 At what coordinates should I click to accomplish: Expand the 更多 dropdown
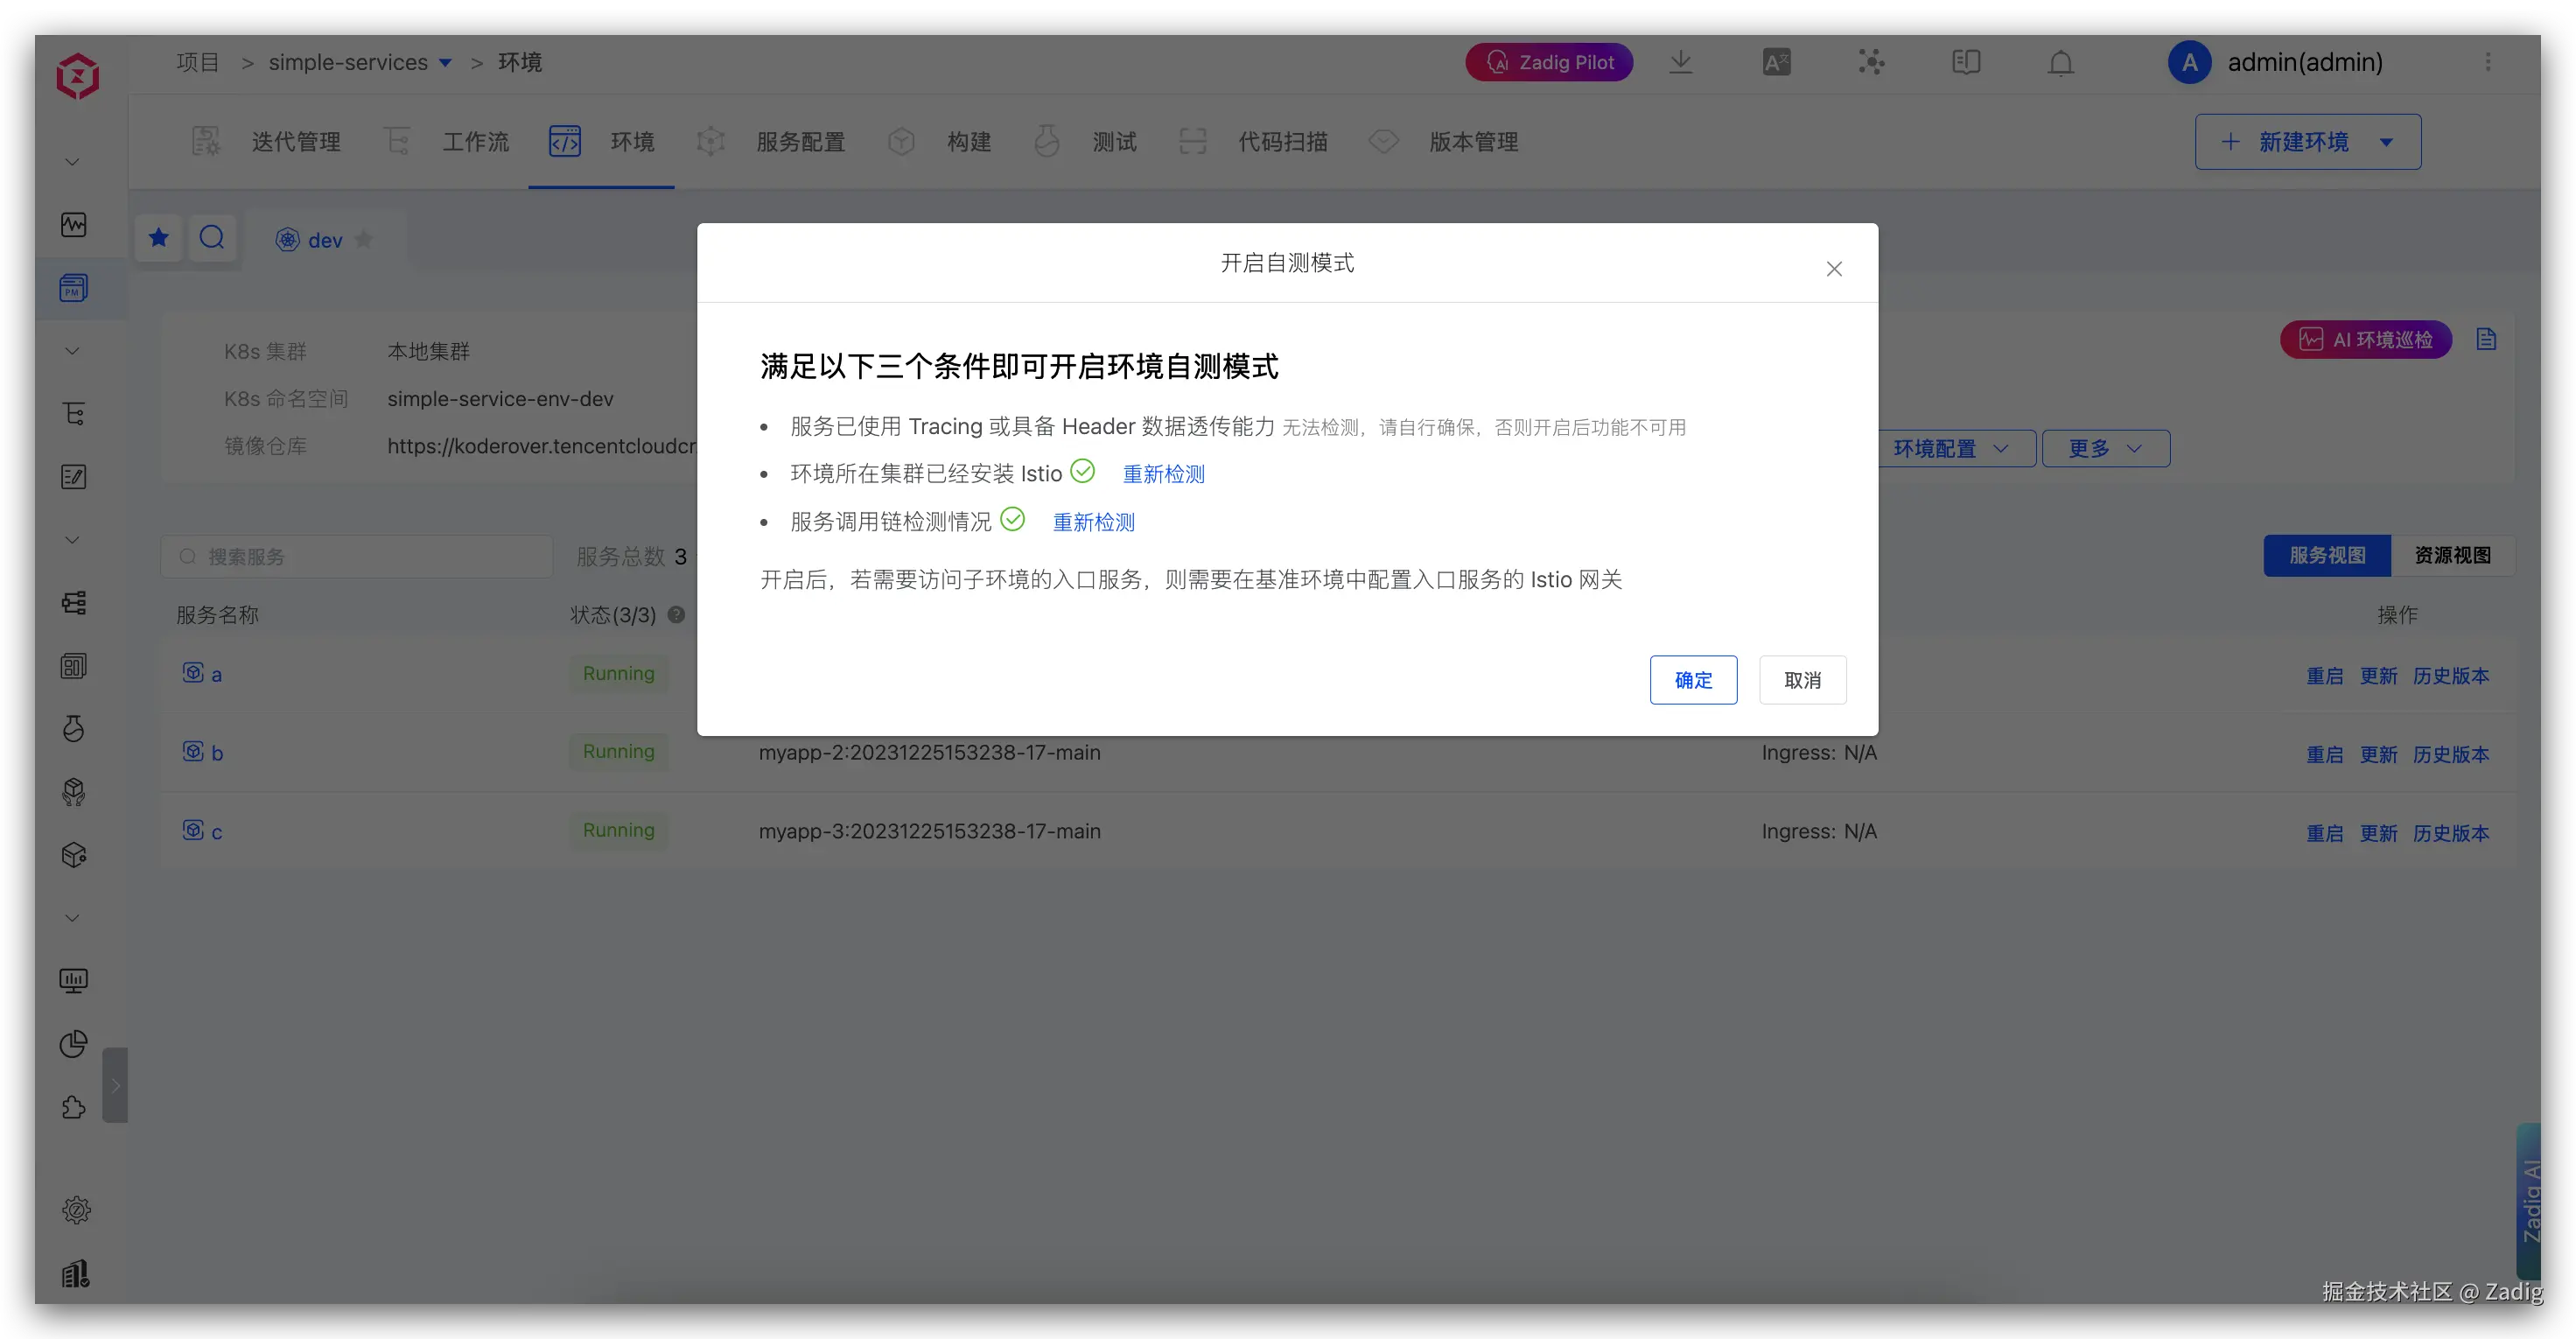coord(2105,449)
